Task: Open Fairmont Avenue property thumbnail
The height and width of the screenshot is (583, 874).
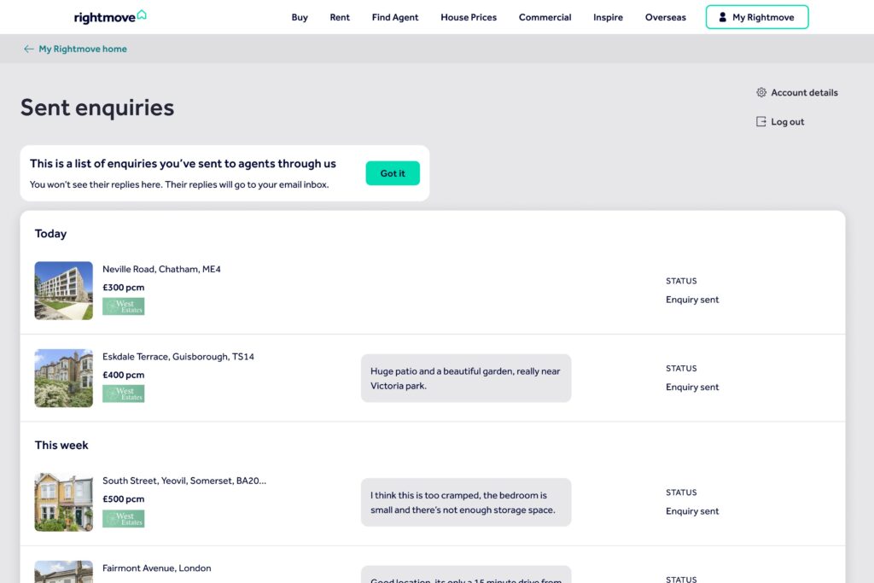Action: 63,572
